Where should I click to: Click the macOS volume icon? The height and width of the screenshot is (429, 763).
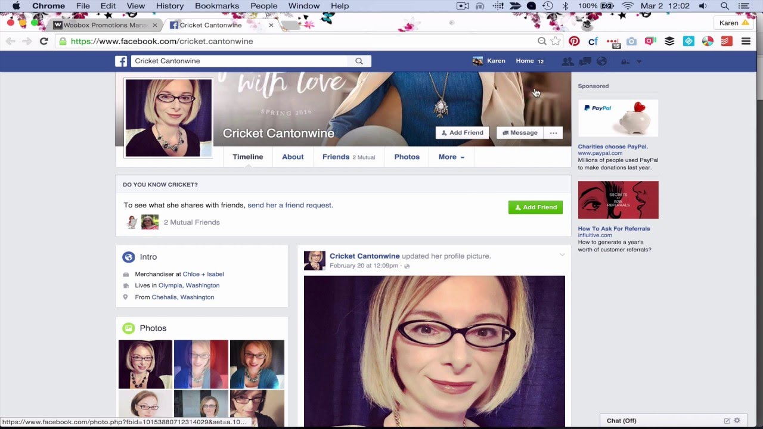pyautogui.click(x=703, y=6)
